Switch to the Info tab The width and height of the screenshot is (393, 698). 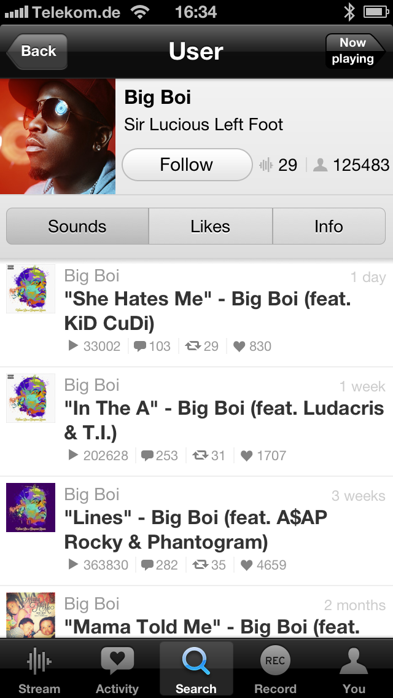[329, 226]
